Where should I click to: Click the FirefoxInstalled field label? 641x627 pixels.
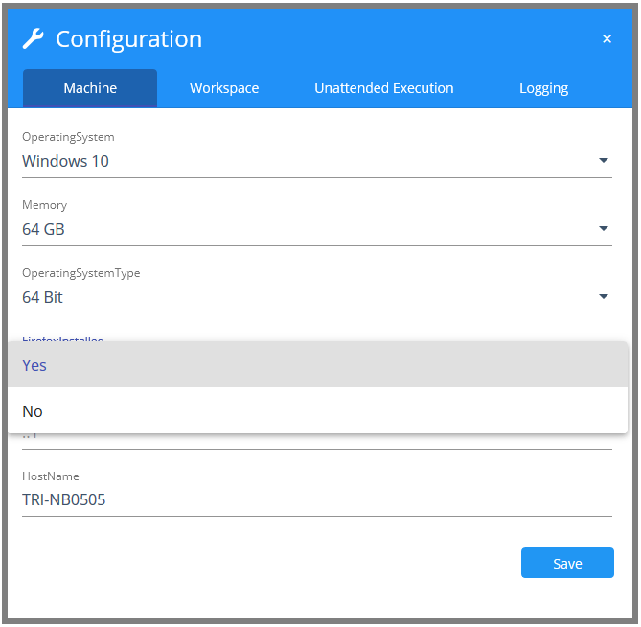(x=63, y=340)
